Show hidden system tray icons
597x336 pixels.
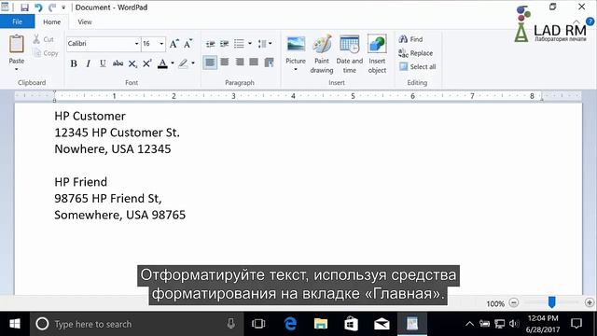pyautogui.click(x=470, y=324)
